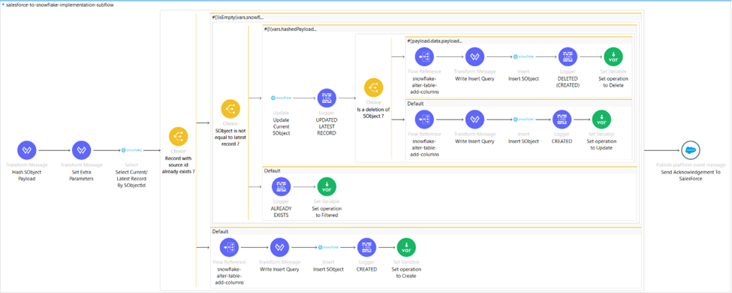732x293 pixels.
Task: Select the Set operation to Update variable icon
Action: (x=601, y=119)
